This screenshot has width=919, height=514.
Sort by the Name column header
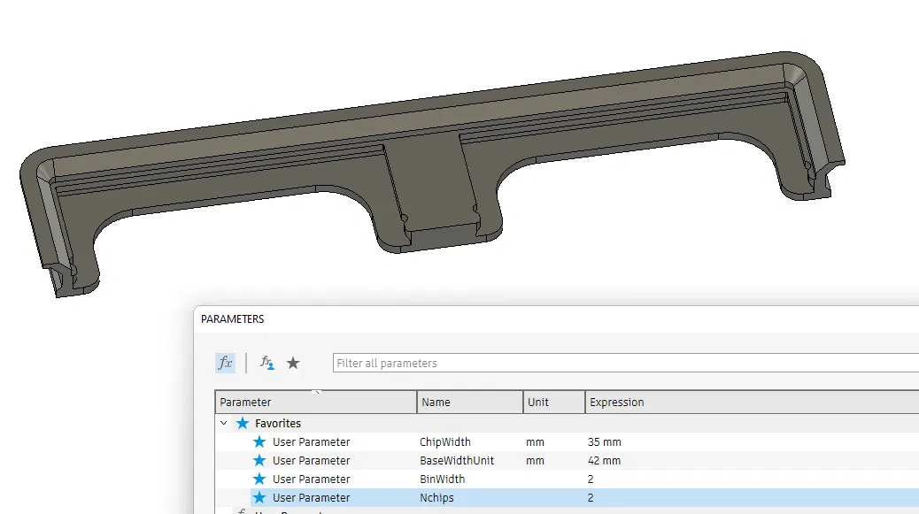coord(469,403)
